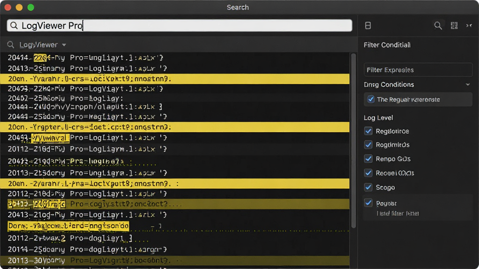Viewport: 479px width, 269px height.
Task: Uncheck the Reoeel COOs checkbox
Action: pyautogui.click(x=369, y=173)
